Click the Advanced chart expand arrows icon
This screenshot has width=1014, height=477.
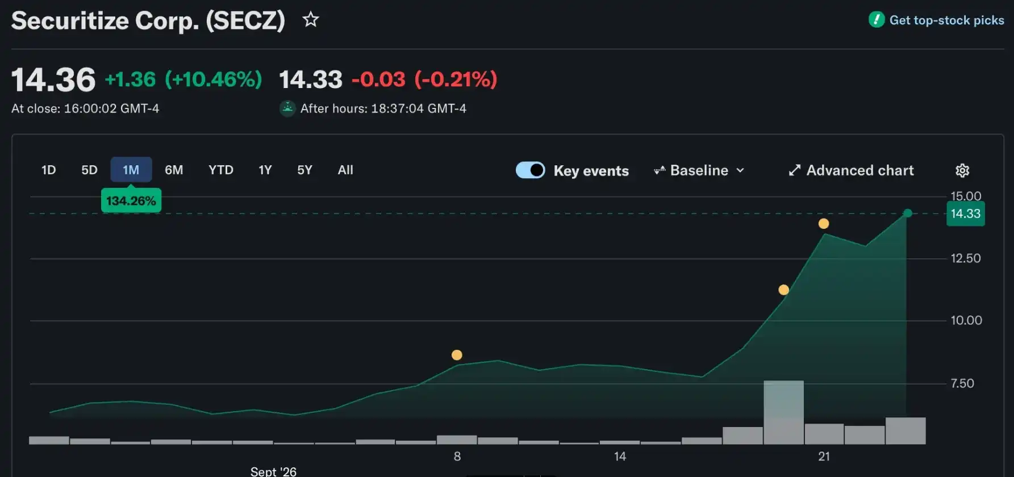(x=795, y=170)
